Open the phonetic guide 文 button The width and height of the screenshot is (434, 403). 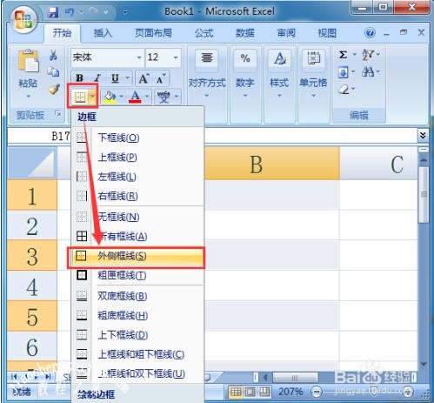(x=164, y=97)
